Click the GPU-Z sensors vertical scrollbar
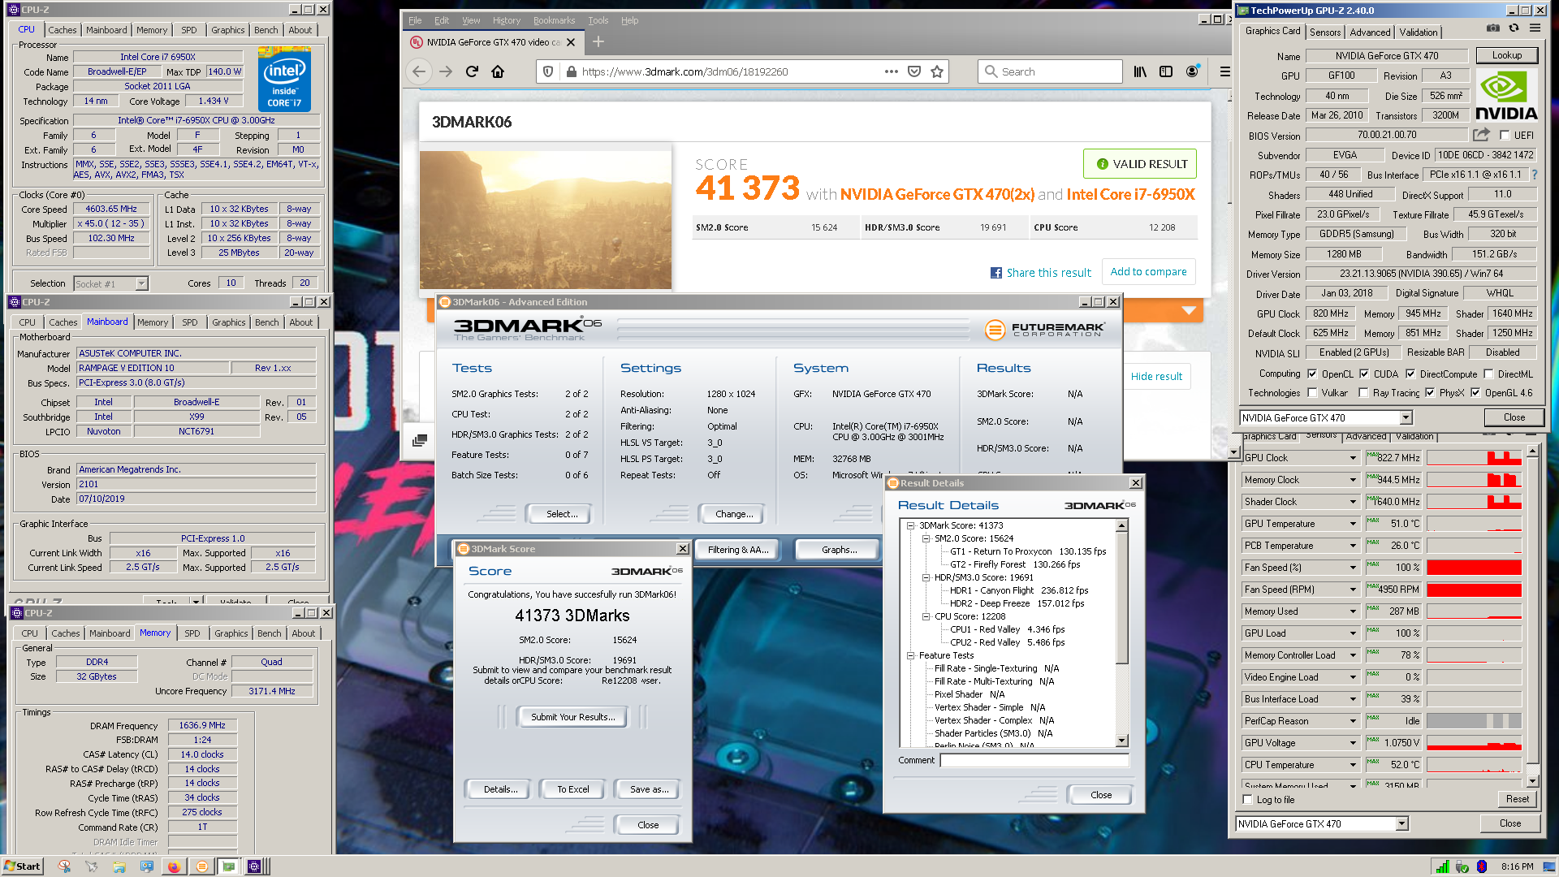 coord(1532,616)
